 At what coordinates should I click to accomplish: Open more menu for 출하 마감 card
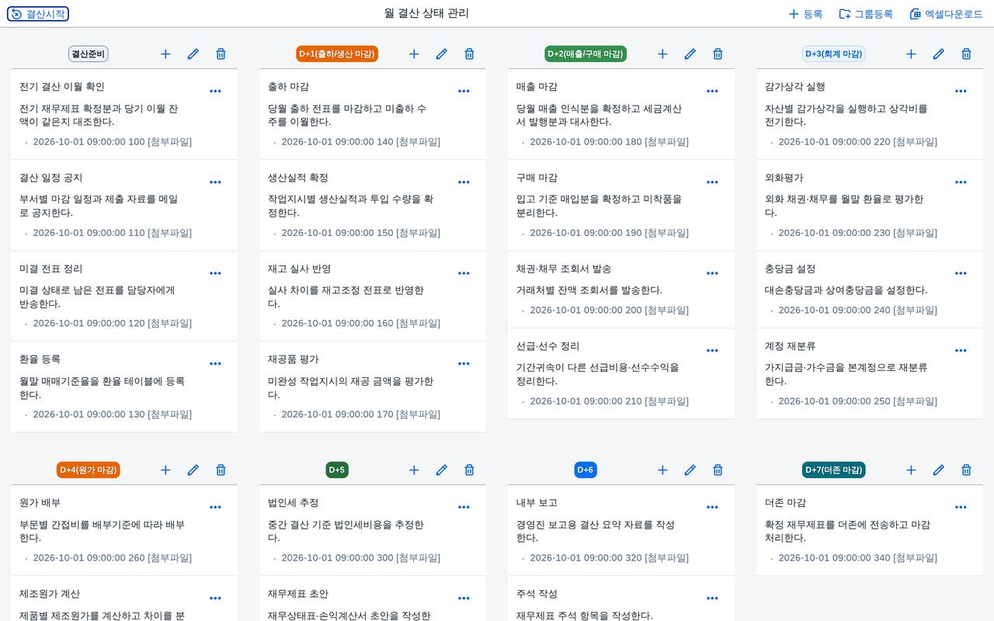464,91
